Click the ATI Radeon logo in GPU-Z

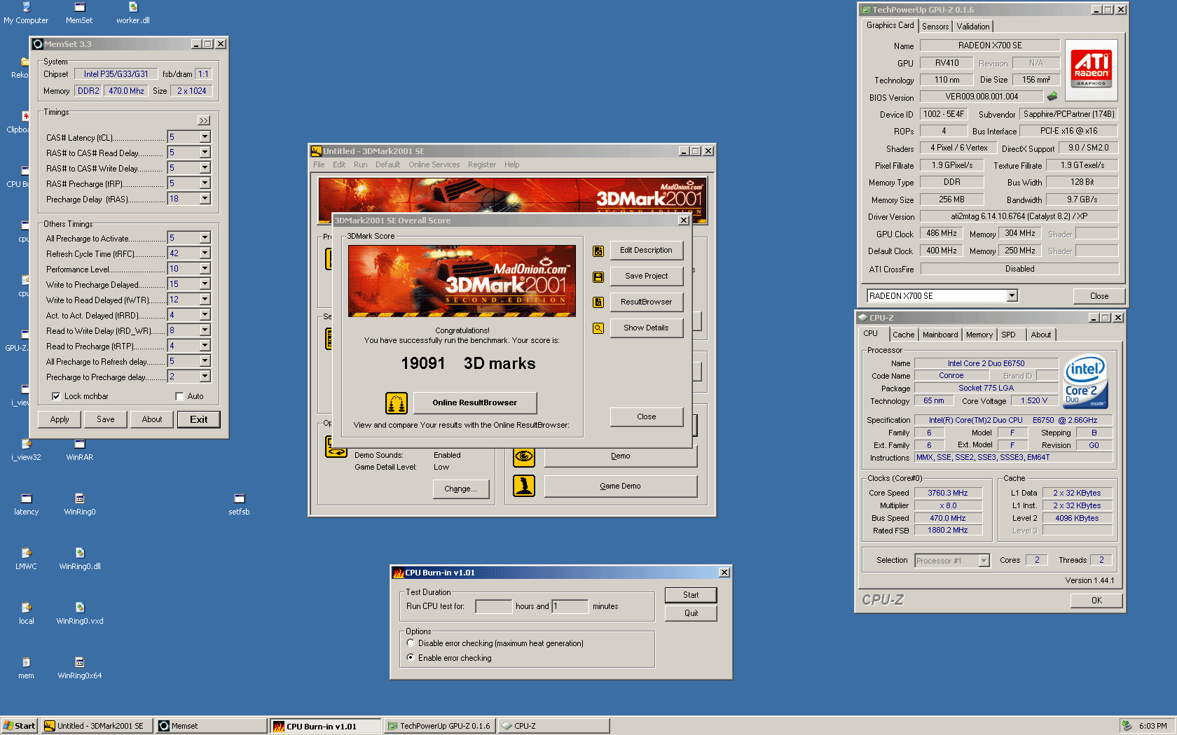click(1092, 69)
